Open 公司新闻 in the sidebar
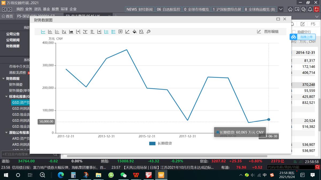The width and height of the screenshot is (321, 180). (x=13, y=40)
